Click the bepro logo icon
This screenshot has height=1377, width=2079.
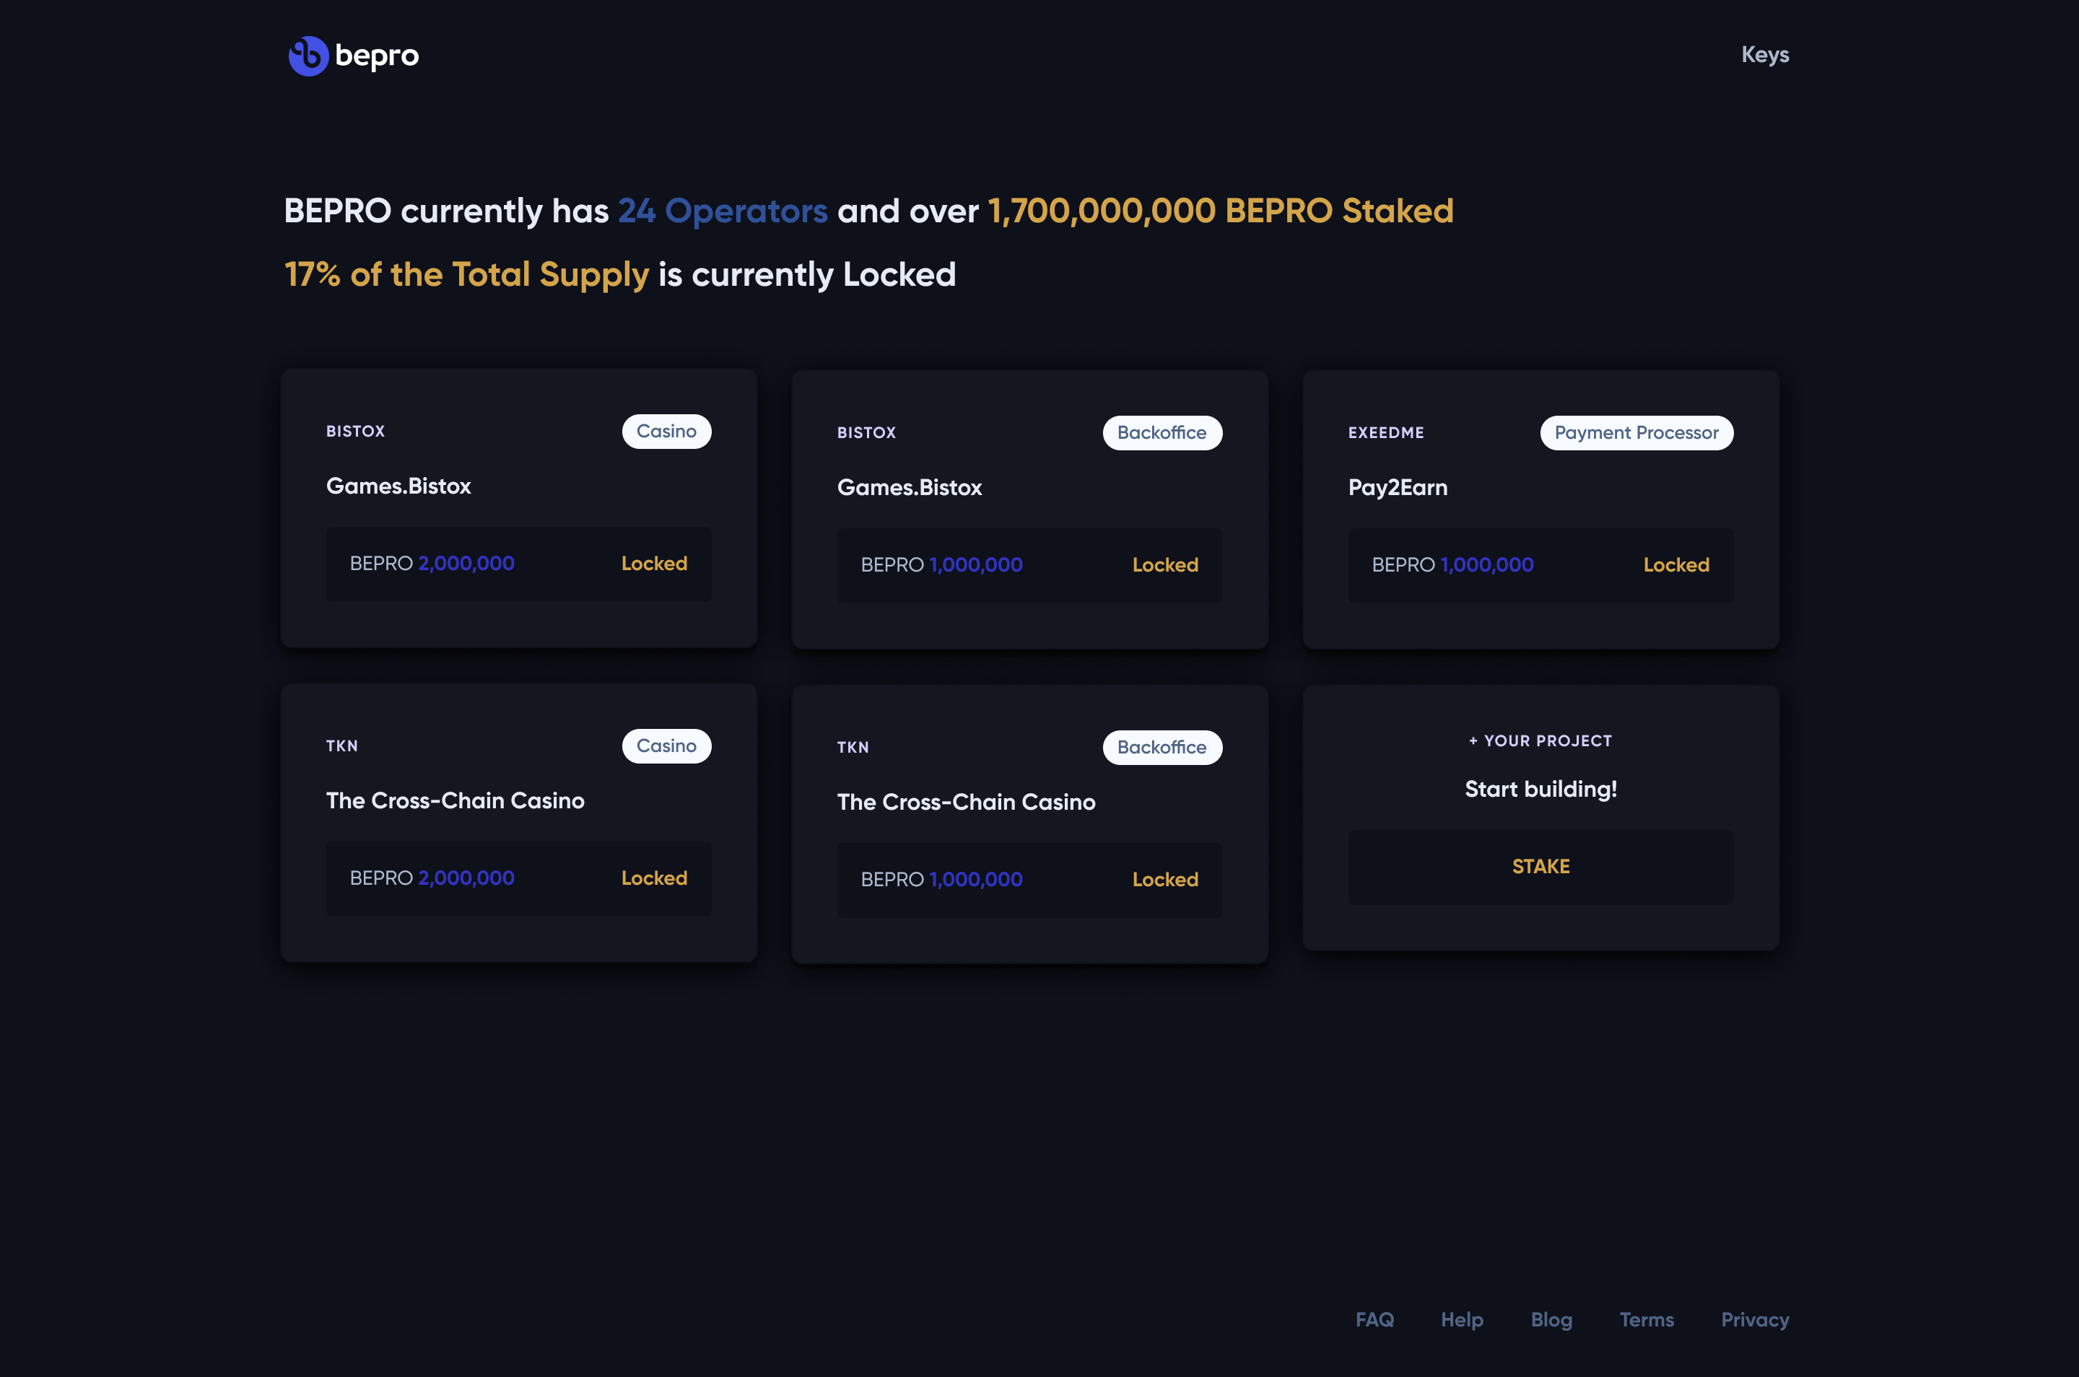[308, 56]
